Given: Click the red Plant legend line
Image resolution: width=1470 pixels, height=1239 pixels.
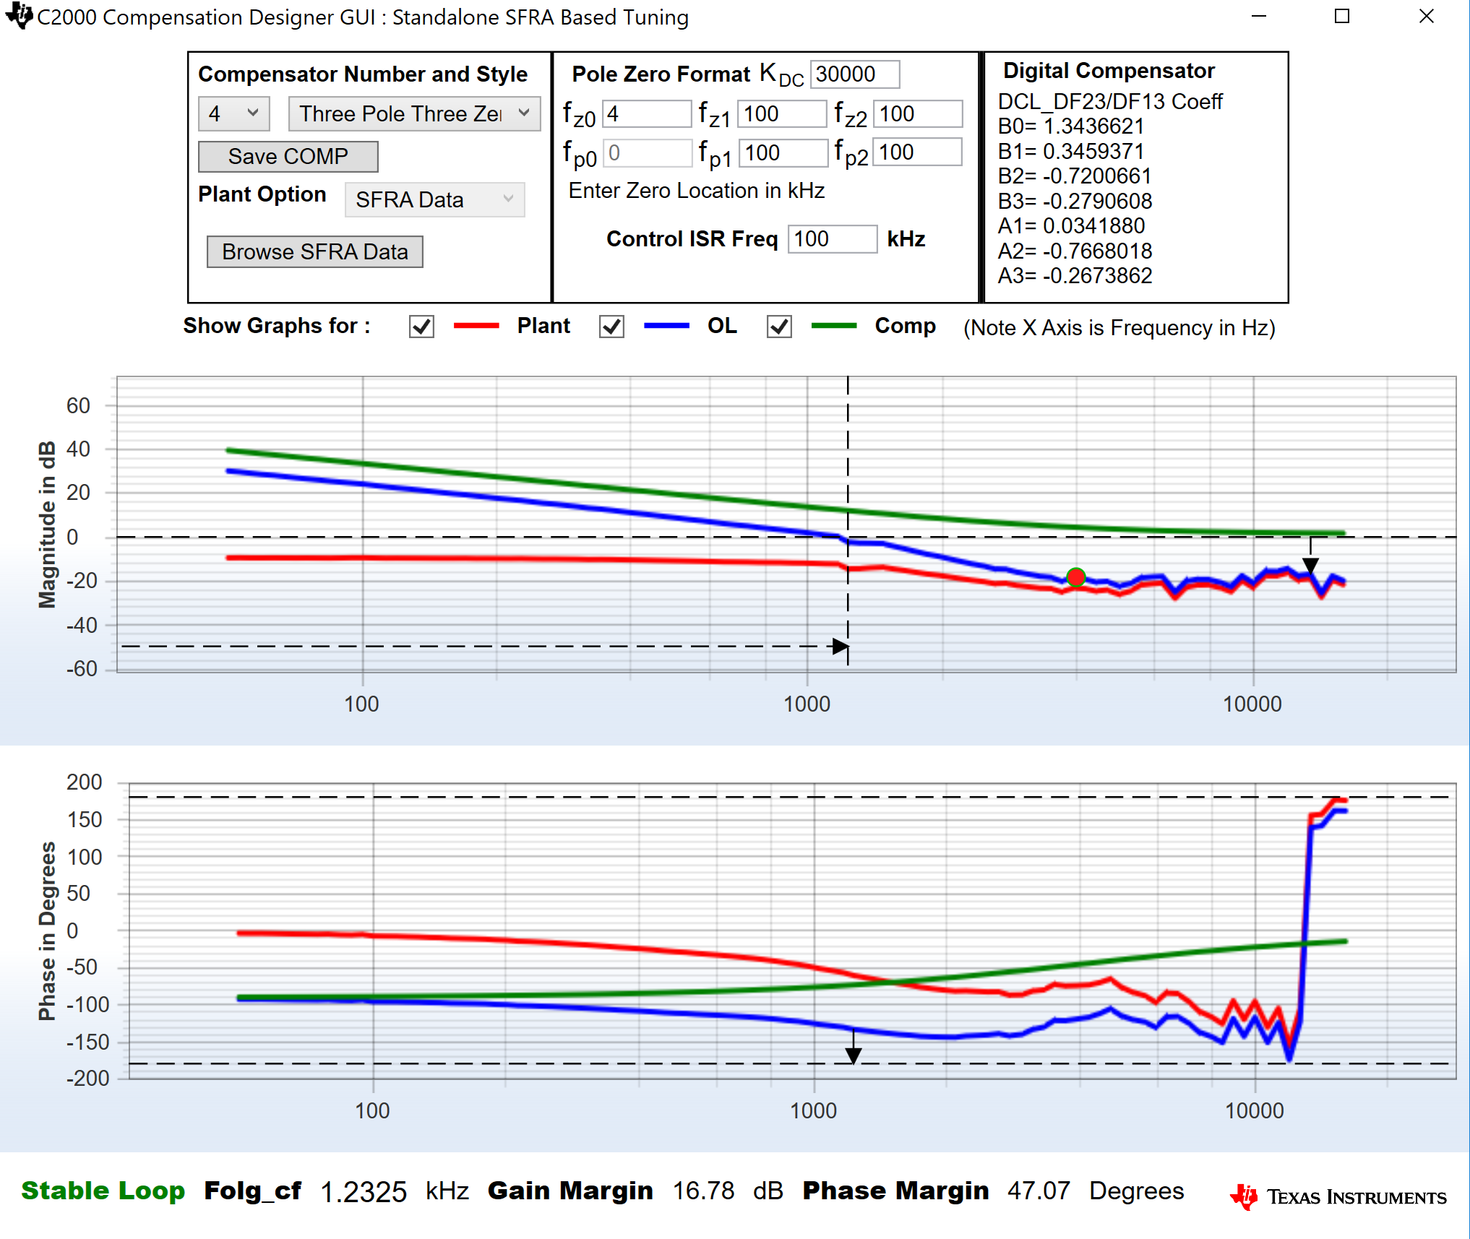Looking at the screenshot, I should pyautogui.click(x=476, y=326).
